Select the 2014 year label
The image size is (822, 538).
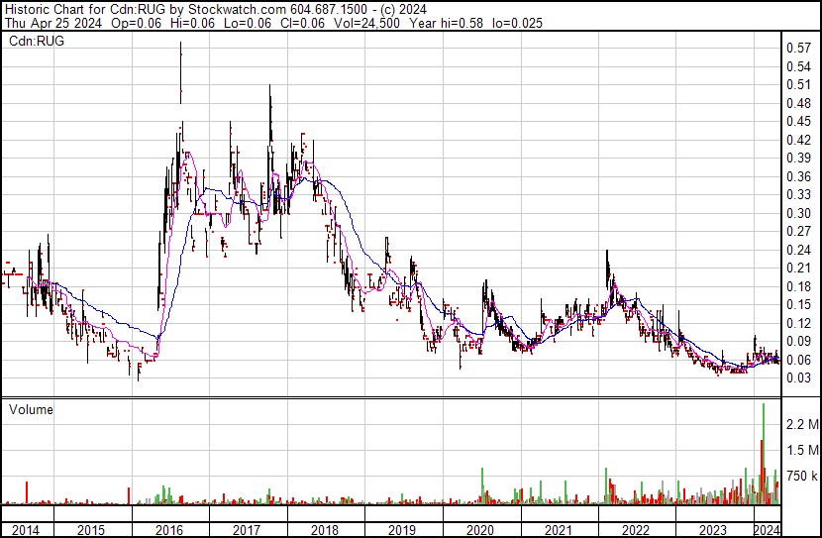pos(26,530)
